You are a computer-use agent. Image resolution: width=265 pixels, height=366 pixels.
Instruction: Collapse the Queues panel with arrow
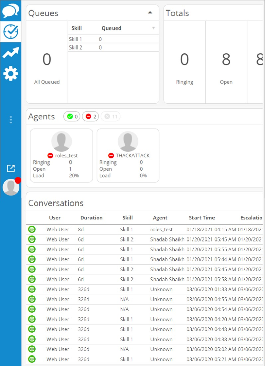click(x=150, y=13)
